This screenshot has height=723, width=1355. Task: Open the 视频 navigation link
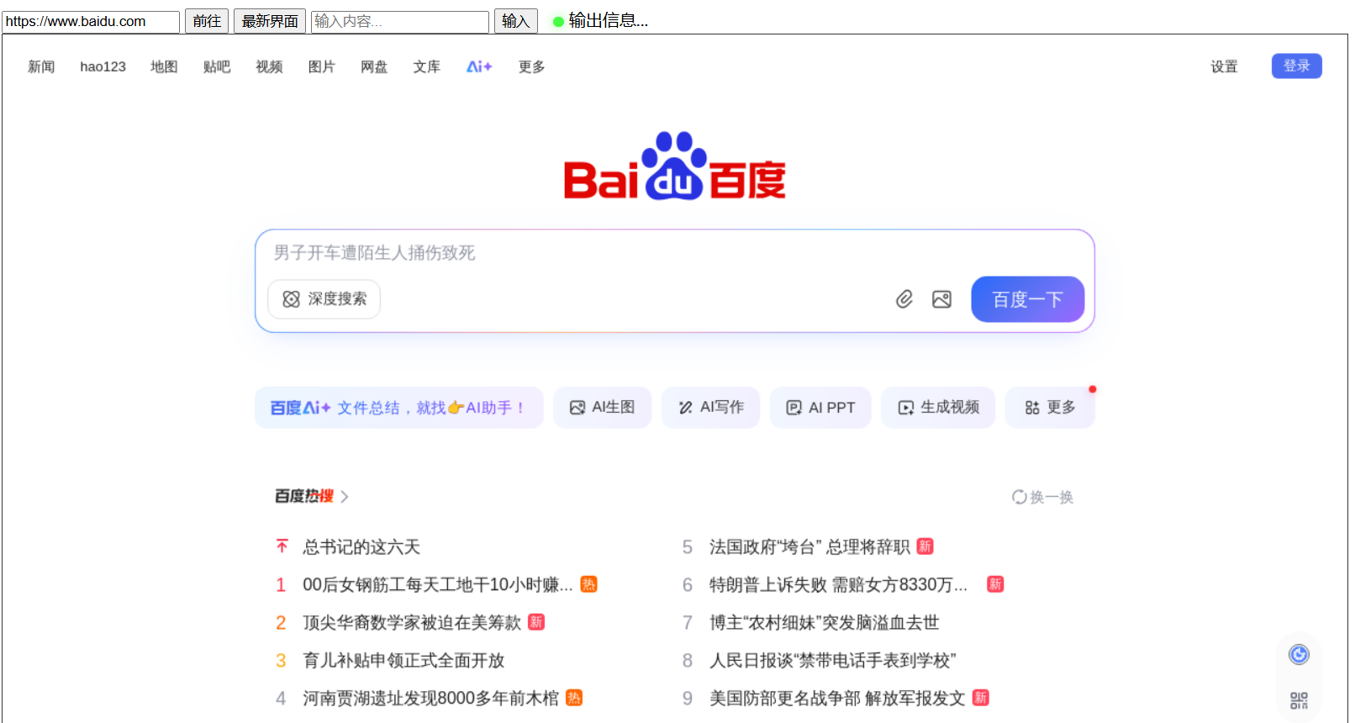point(269,66)
